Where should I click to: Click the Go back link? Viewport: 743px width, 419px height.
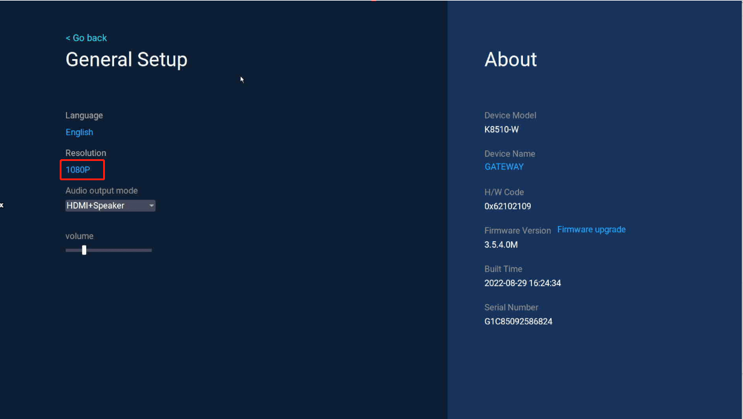(x=86, y=38)
